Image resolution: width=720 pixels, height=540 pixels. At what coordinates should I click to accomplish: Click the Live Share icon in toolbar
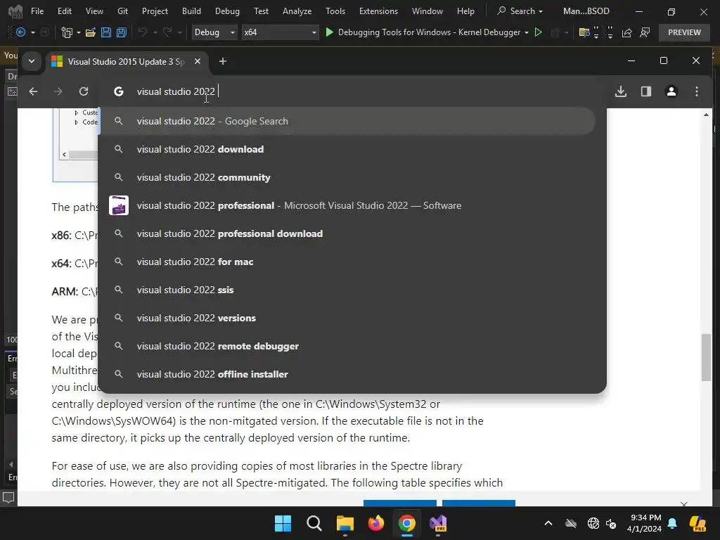coord(626,32)
